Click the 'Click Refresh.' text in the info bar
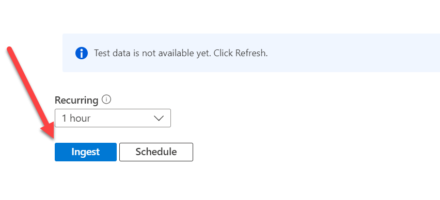 tap(241, 53)
